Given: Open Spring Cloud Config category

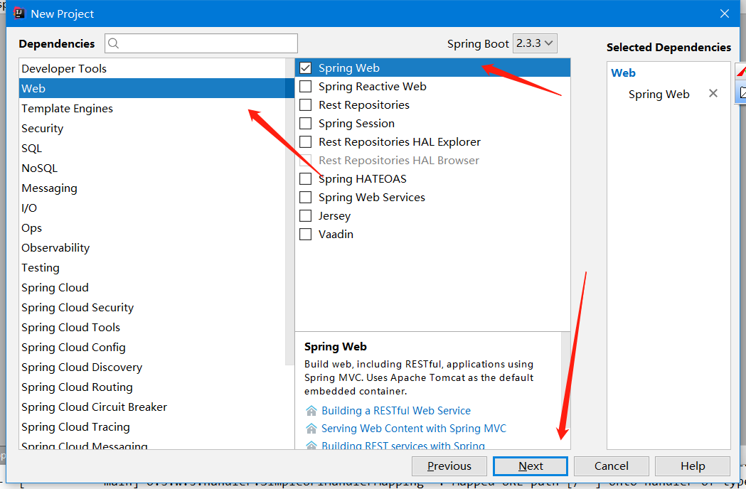Looking at the screenshot, I should 152,348.
